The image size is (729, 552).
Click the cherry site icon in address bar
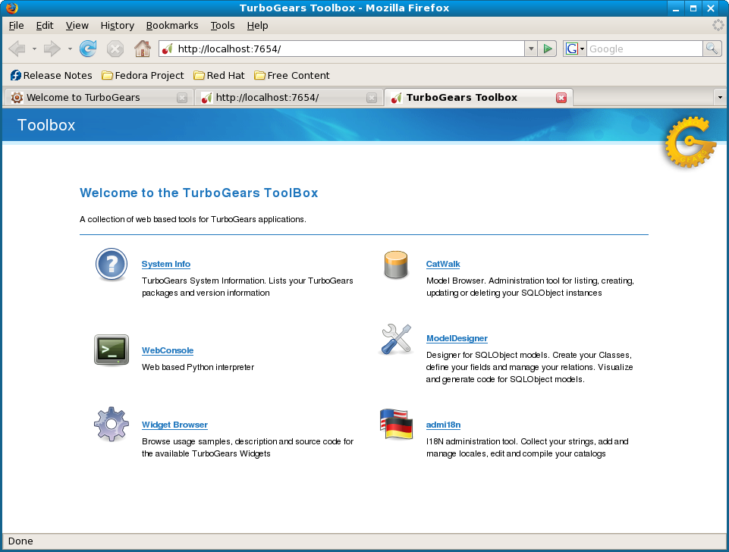click(x=168, y=49)
